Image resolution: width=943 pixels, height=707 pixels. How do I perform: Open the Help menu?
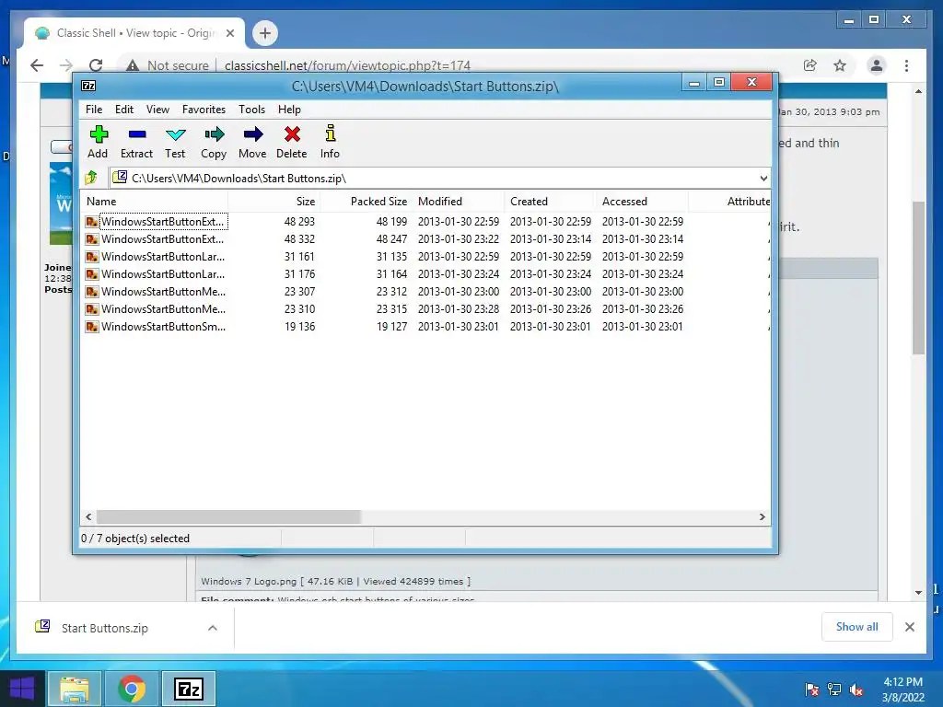click(289, 110)
